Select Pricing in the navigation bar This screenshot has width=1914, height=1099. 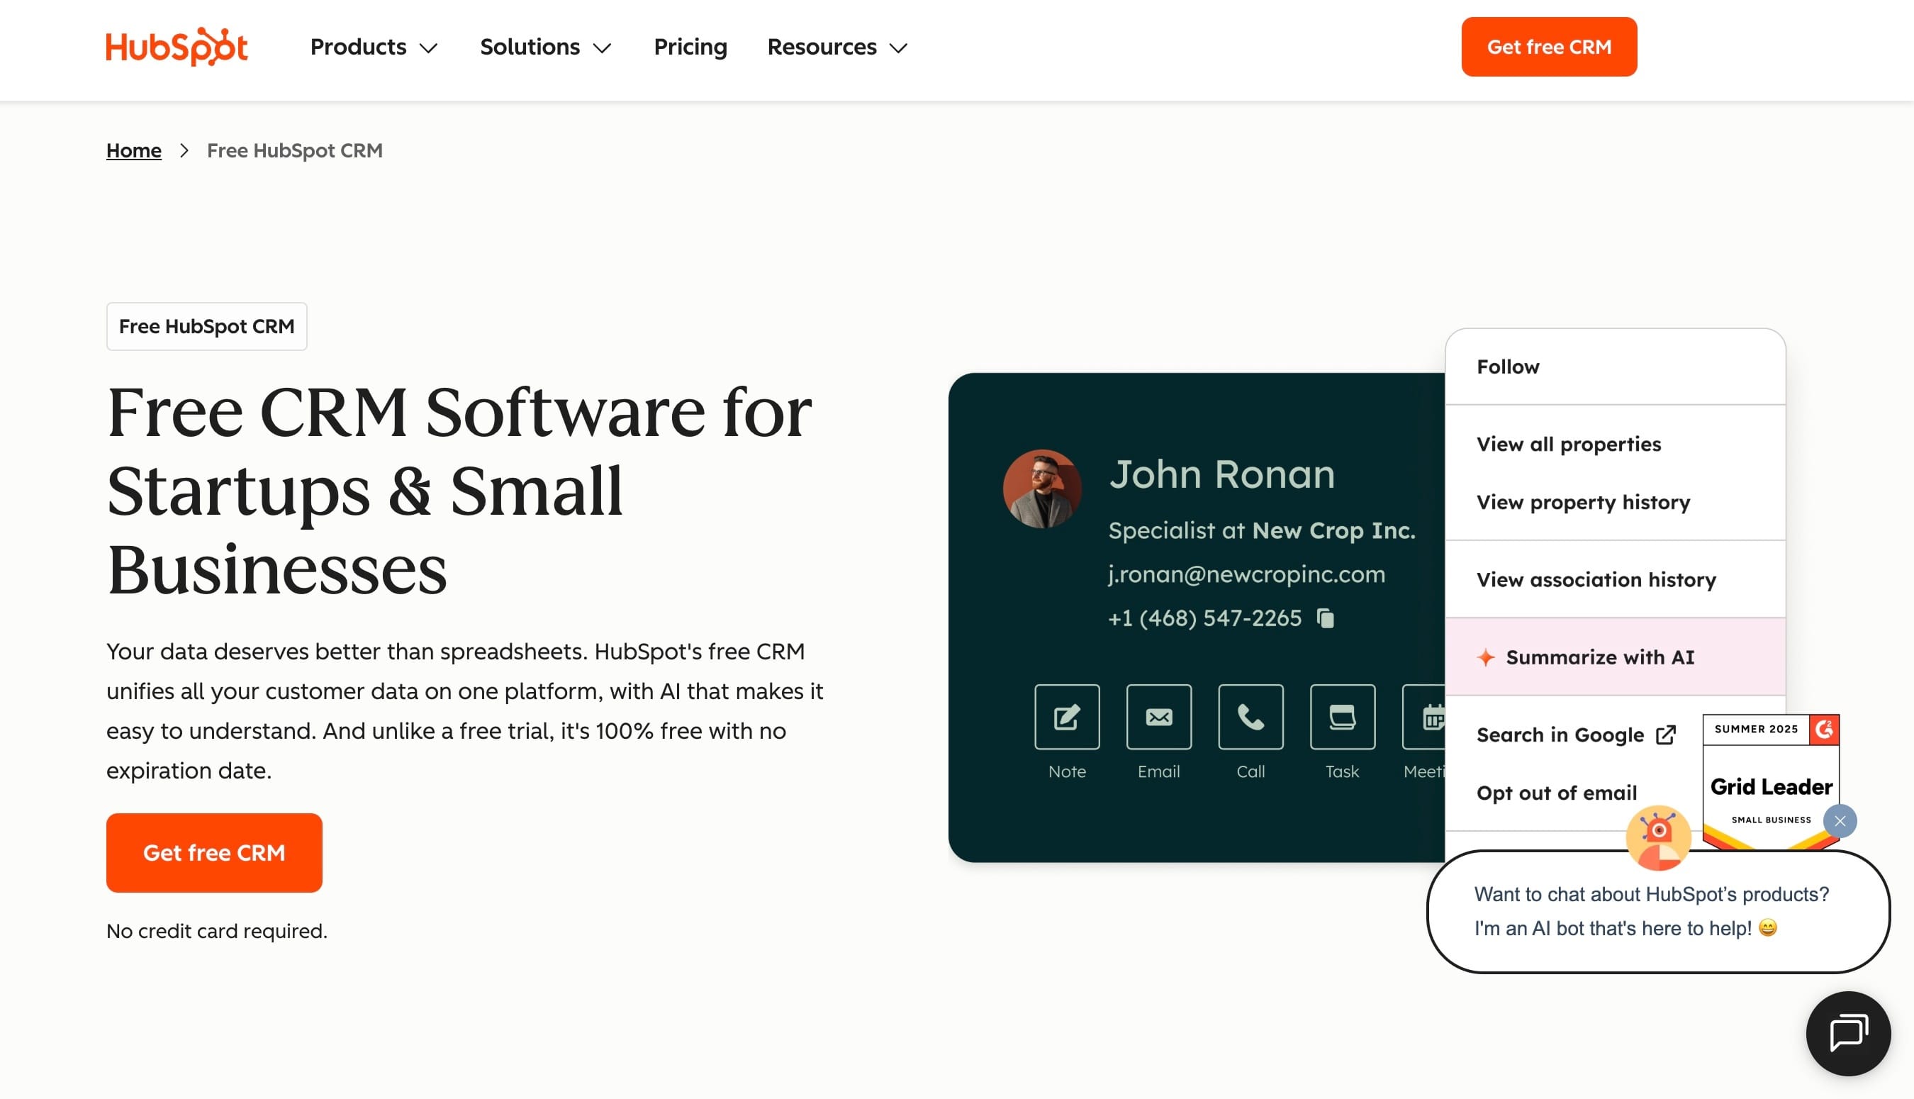pos(690,47)
